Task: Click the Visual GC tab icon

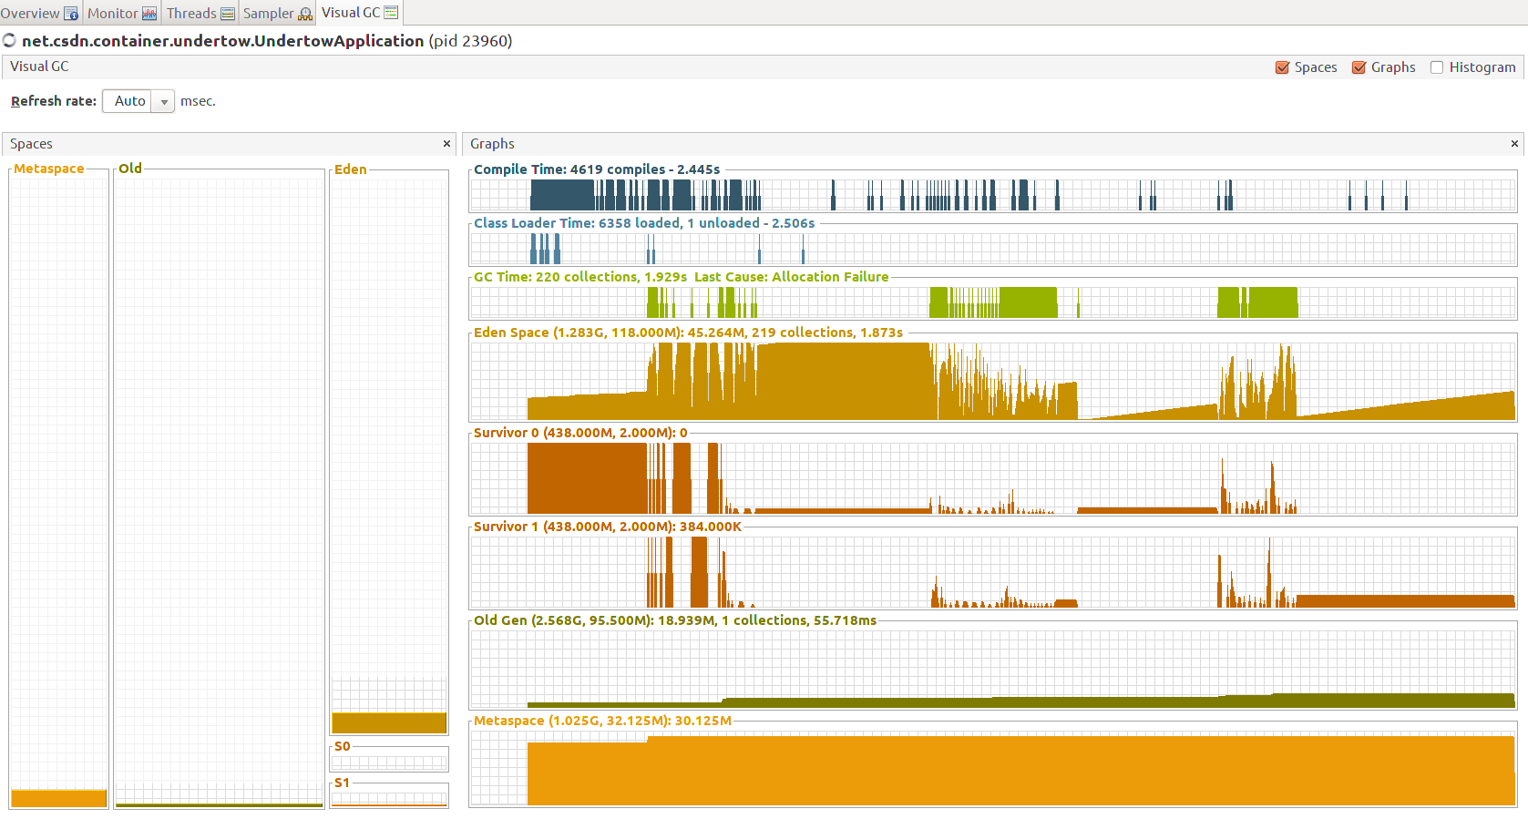Action: [x=391, y=13]
